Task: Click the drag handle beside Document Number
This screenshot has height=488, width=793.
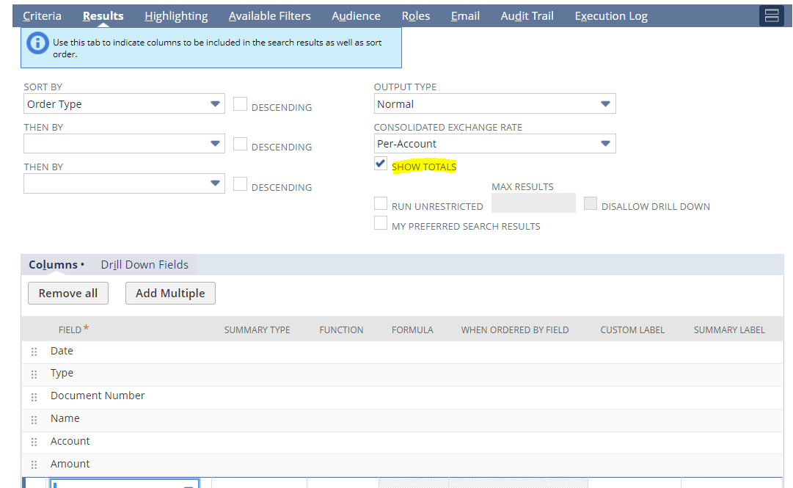Action: pos(34,396)
